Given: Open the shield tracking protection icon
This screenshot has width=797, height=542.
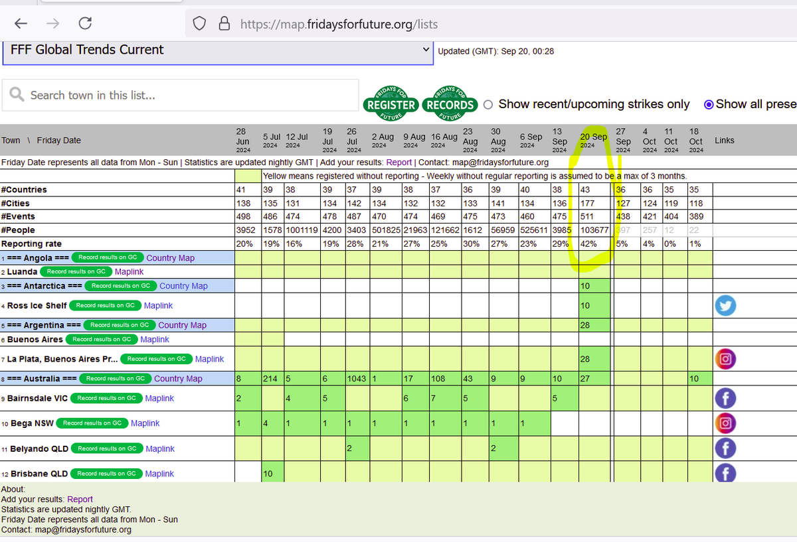Looking at the screenshot, I should coord(199,24).
